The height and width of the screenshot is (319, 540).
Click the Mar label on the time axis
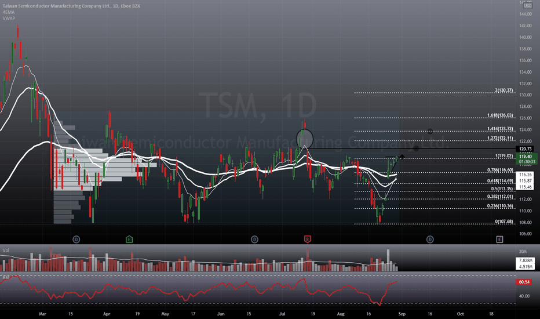[x=42, y=314]
